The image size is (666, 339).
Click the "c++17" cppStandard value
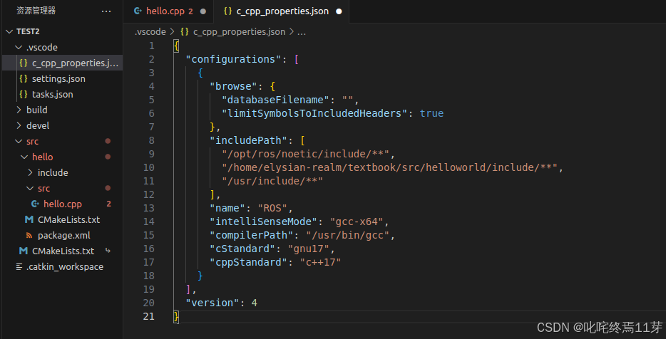(321, 262)
